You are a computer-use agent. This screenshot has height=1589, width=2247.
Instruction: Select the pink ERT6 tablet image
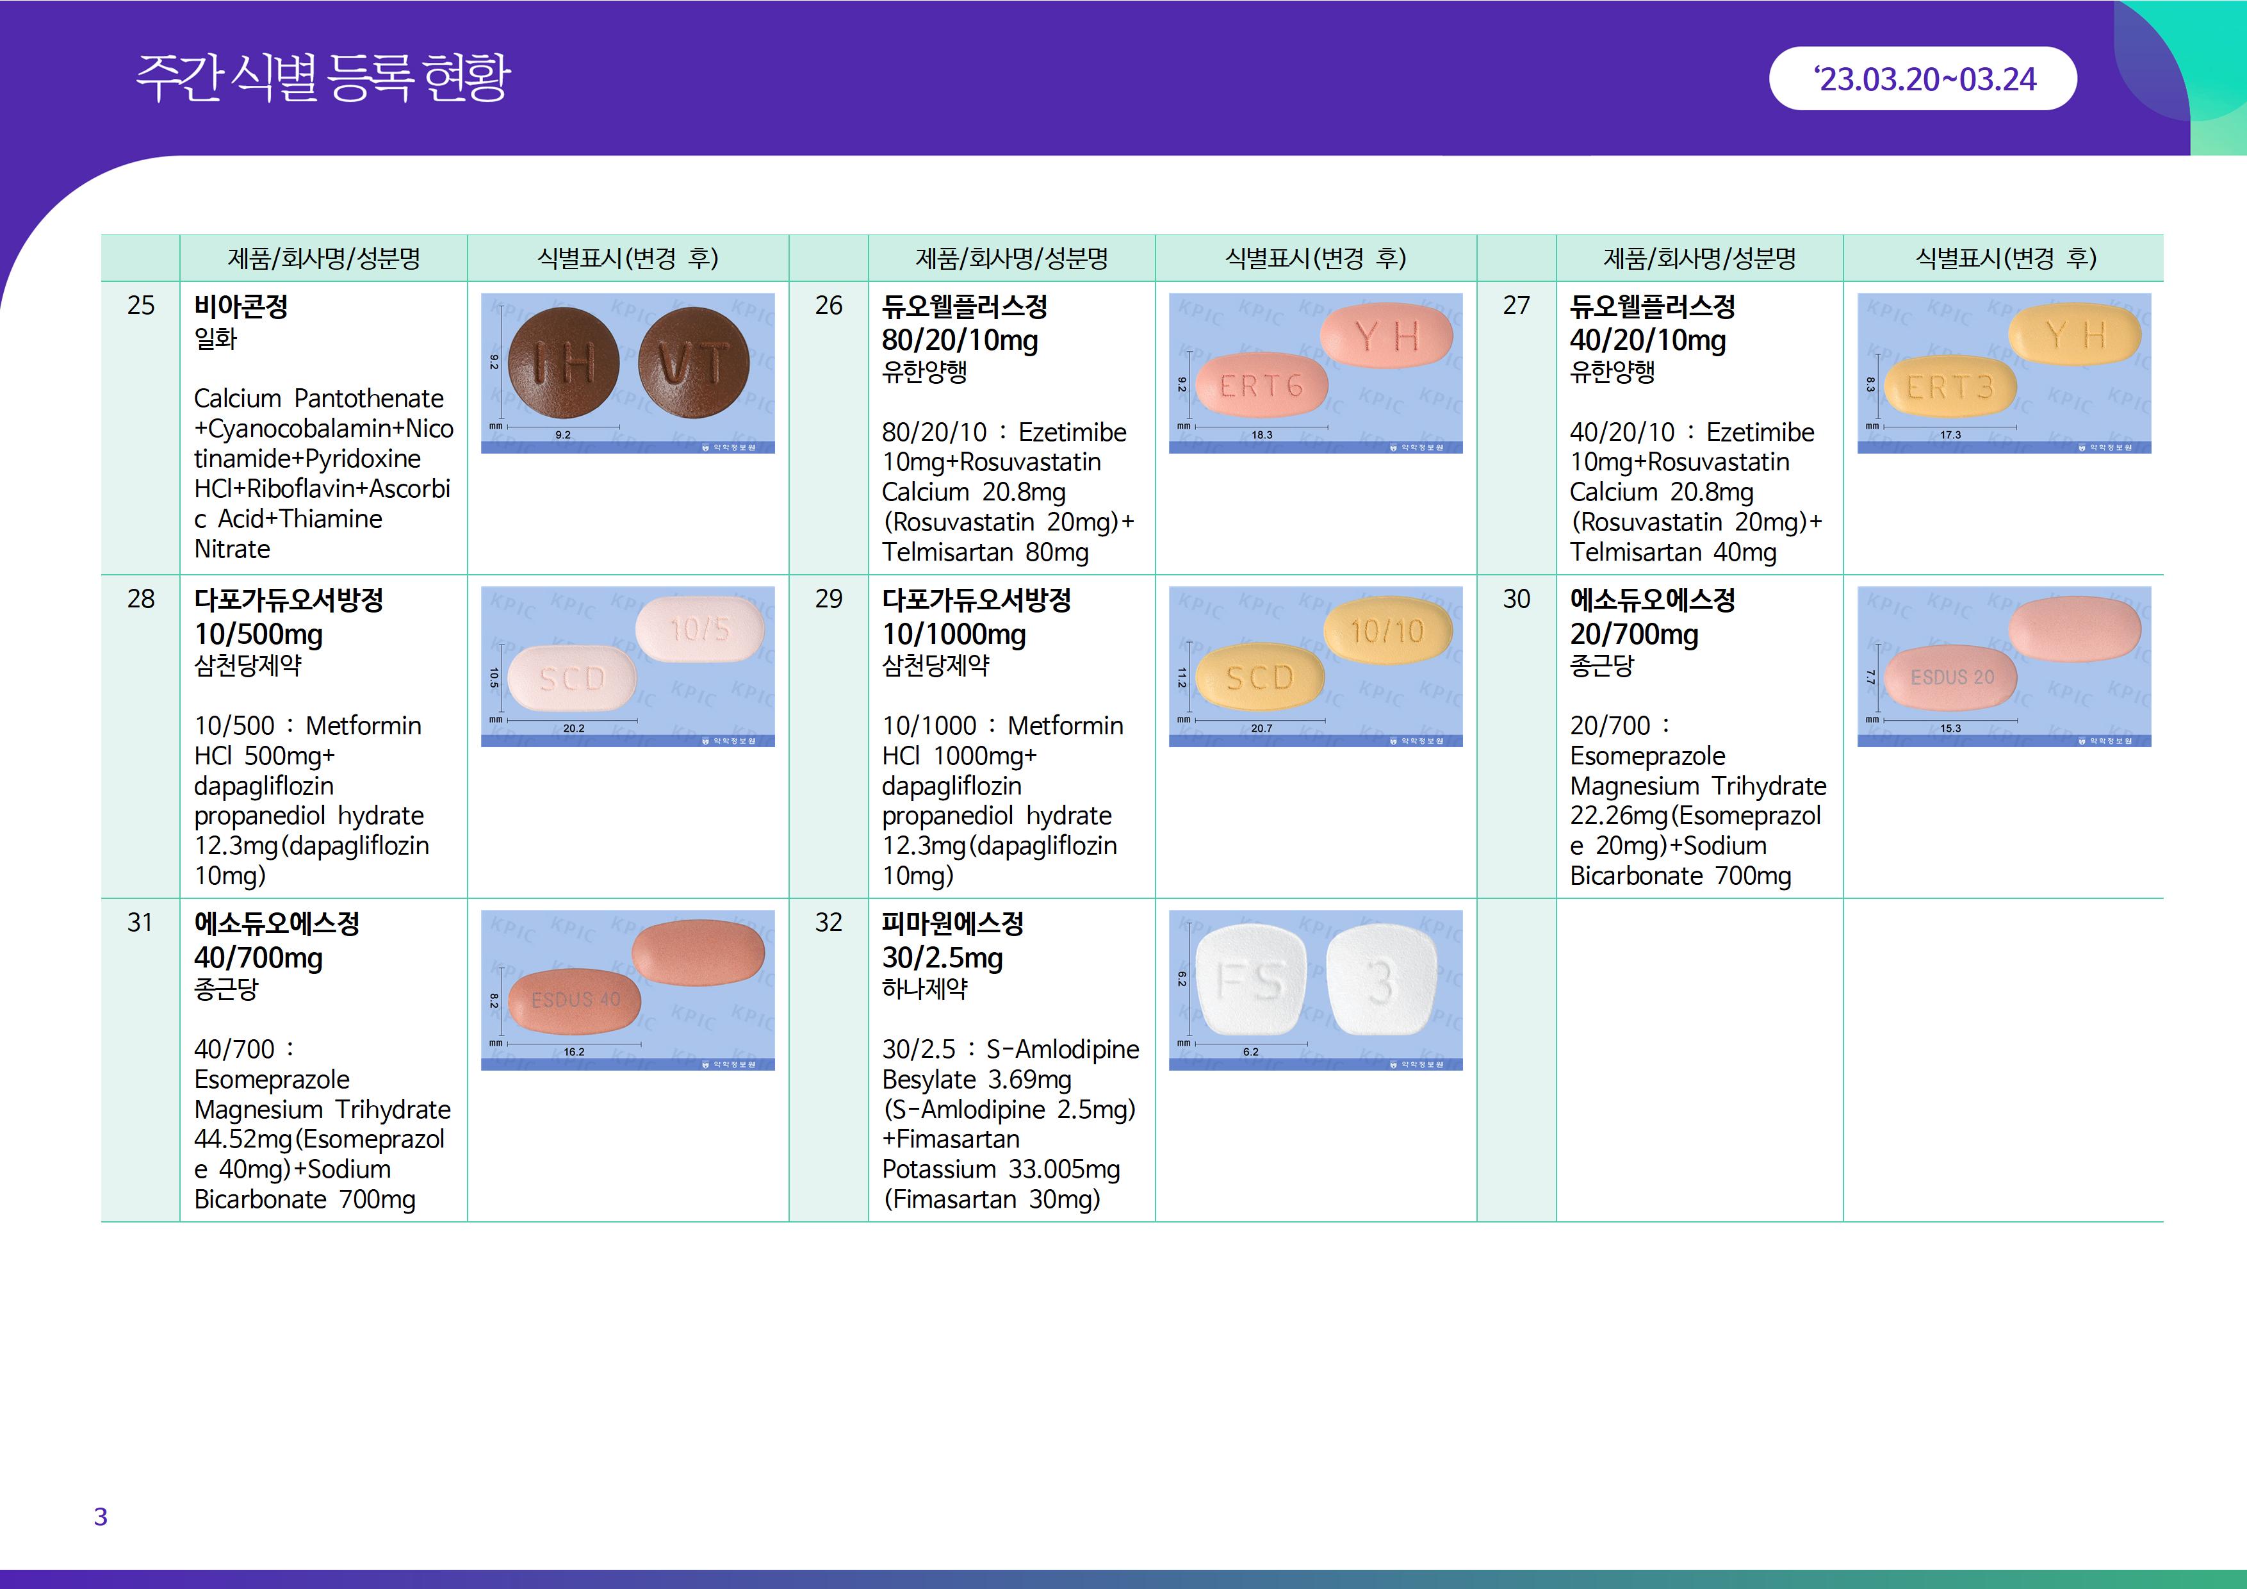click(1261, 386)
